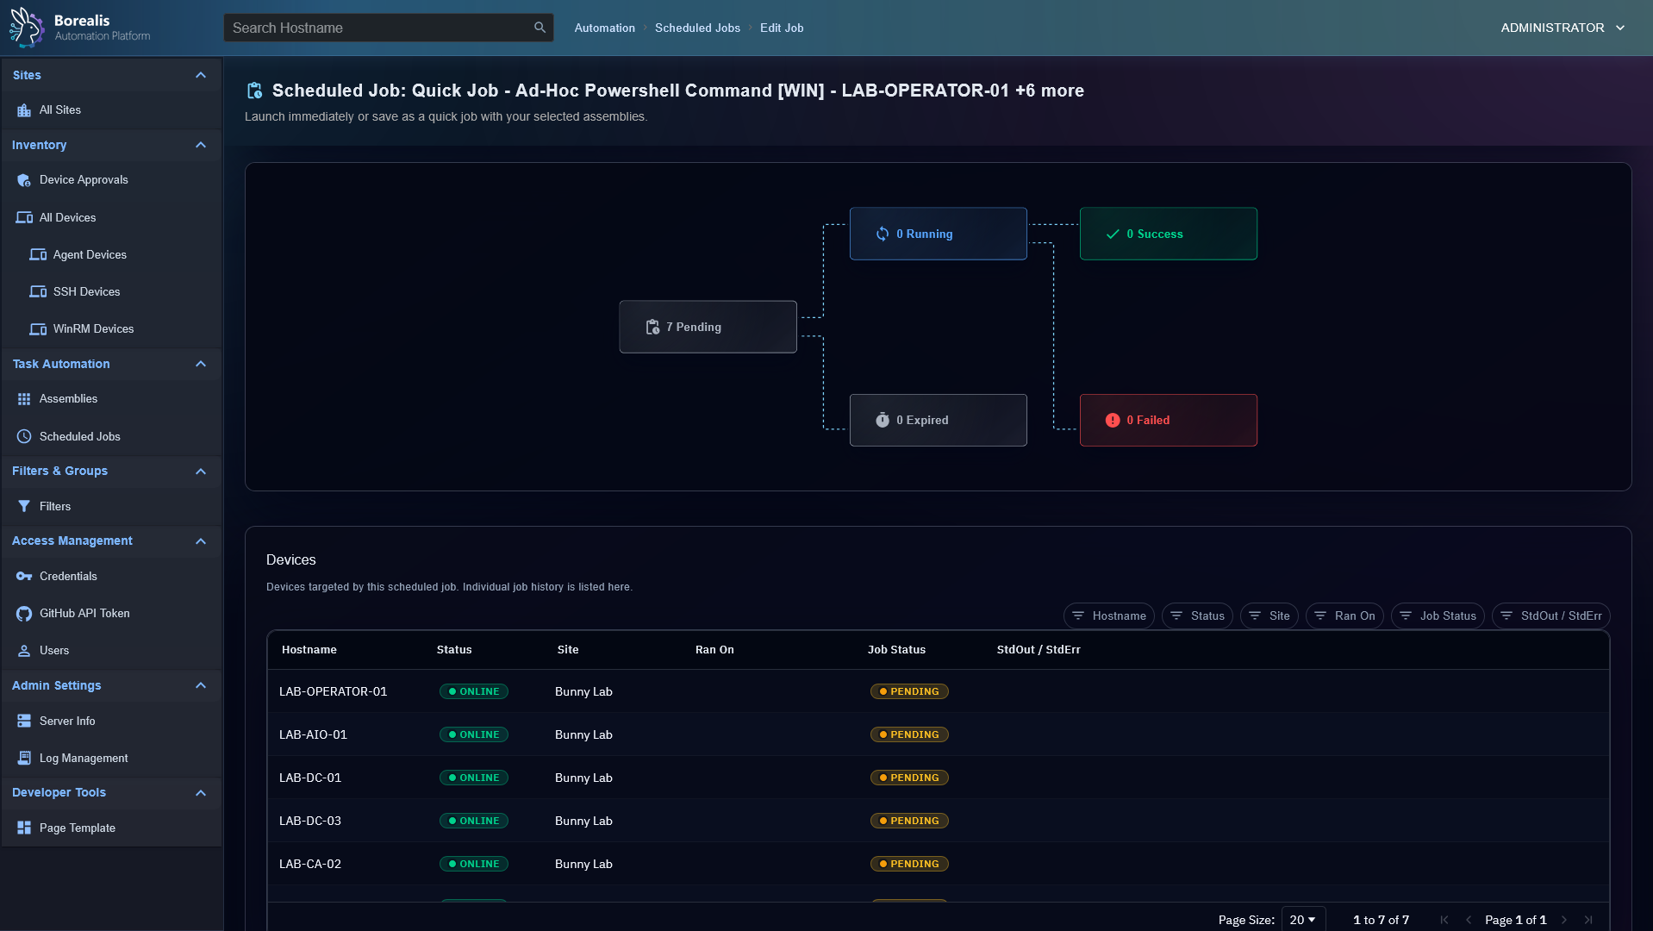Collapse the Inventory sidebar section
The image size is (1653, 931).
click(201, 146)
